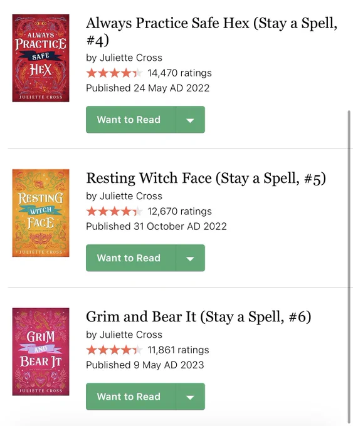Image resolution: width=353 pixels, height=426 pixels.
Task: Visit Juliette Cross author link under Witch Face
Action: 131,196
